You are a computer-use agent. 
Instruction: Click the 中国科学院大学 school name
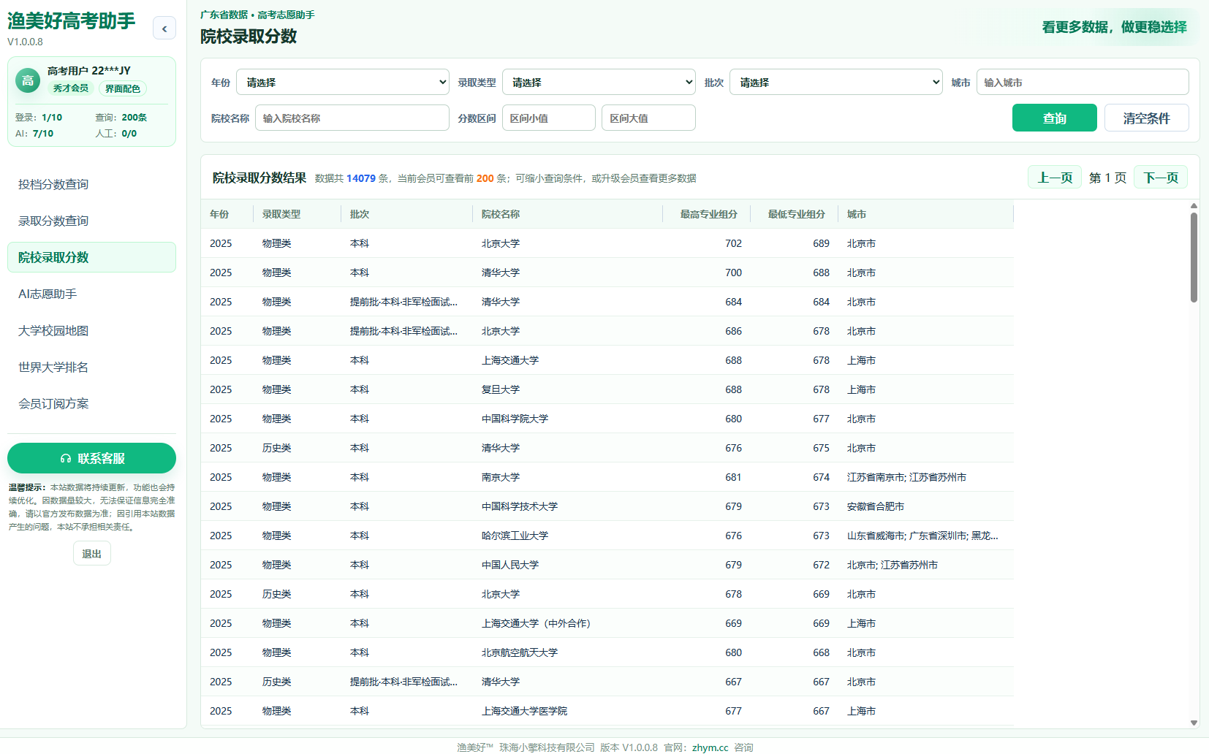515,419
